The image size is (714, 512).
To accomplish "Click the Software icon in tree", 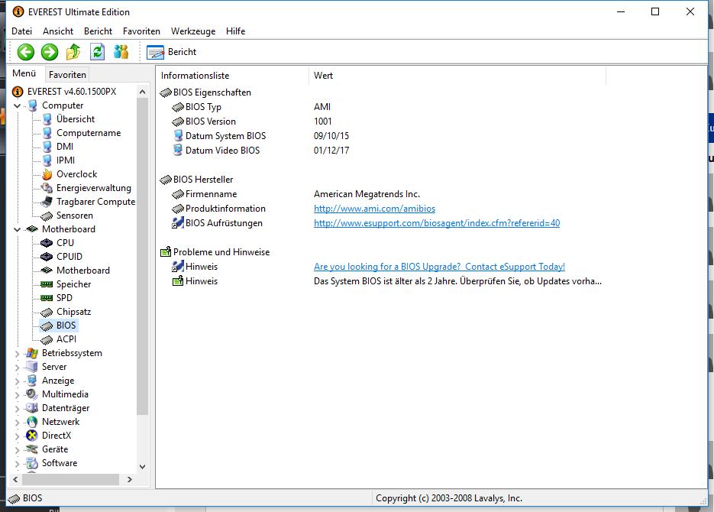I will click(x=32, y=463).
